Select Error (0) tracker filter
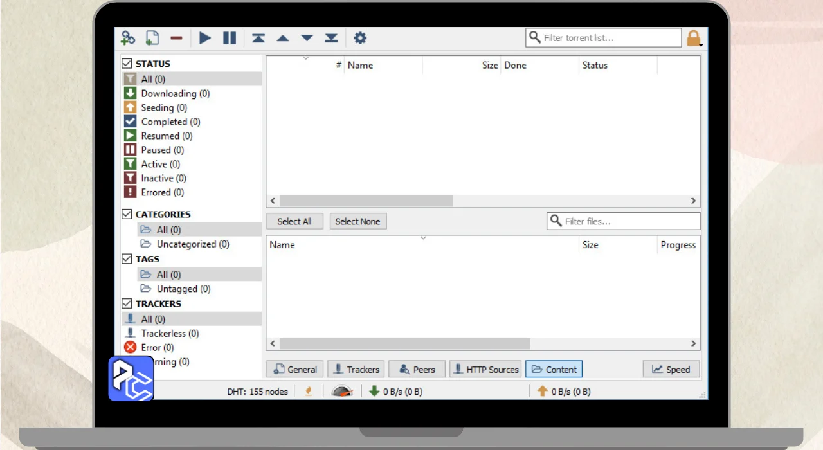This screenshot has height=450, width=823. pyautogui.click(x=192, y=347)
